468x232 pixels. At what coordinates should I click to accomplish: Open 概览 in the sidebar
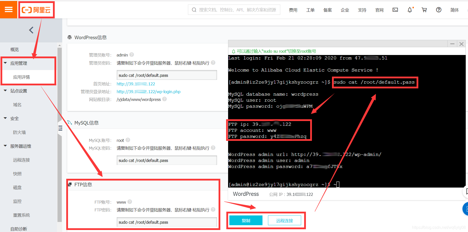point(15,49)
